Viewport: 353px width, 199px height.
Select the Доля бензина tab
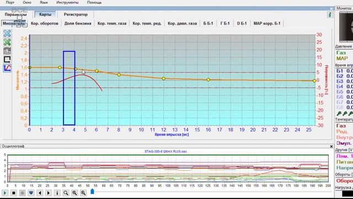point(78,23)
